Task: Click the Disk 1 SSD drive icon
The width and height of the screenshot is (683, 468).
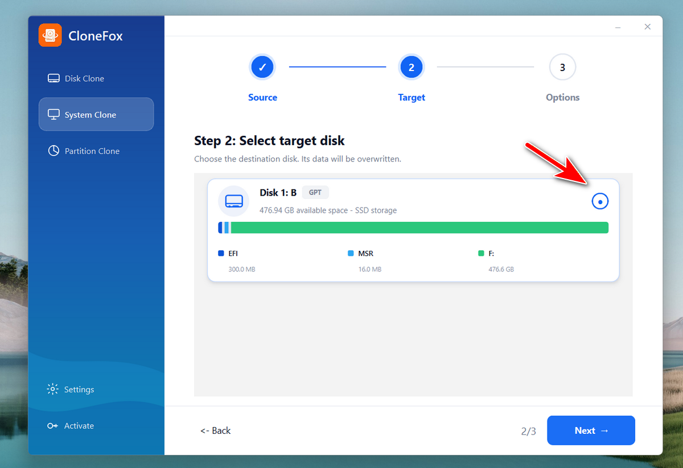Action: [234, 201]
